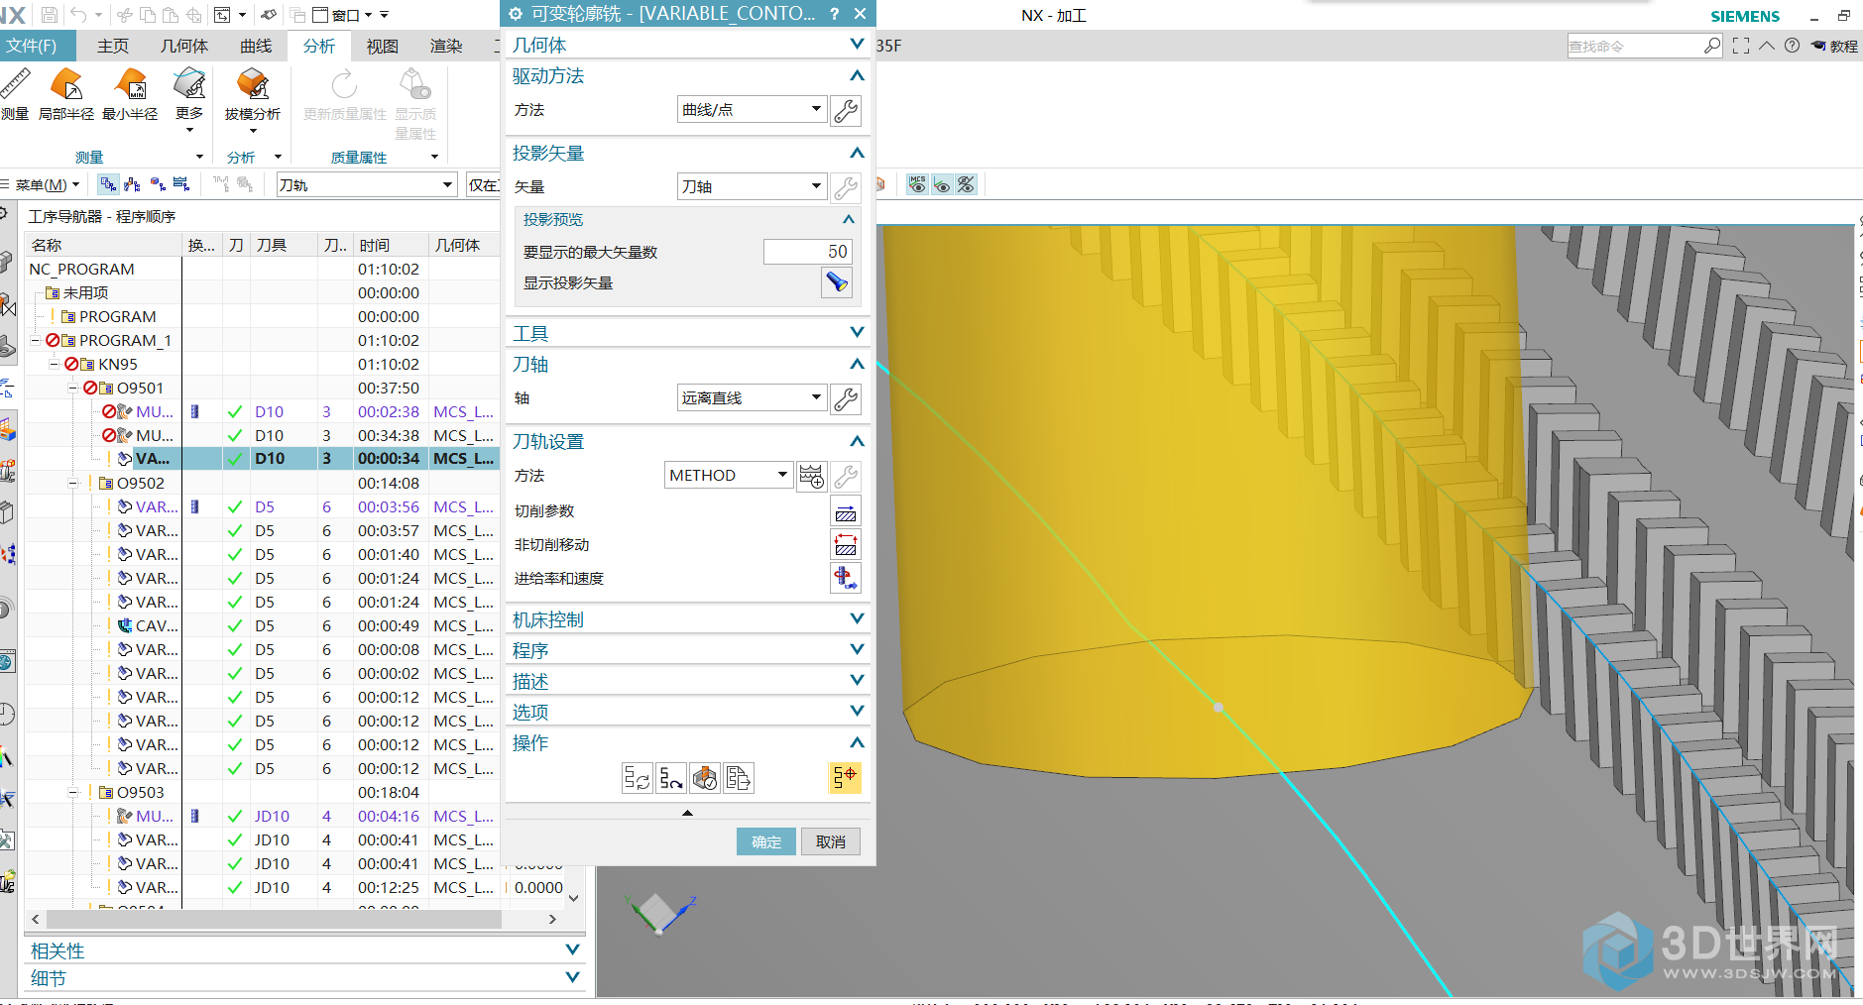
Task: Switch to the 视图 tab
Action: (x=383, y=46)
